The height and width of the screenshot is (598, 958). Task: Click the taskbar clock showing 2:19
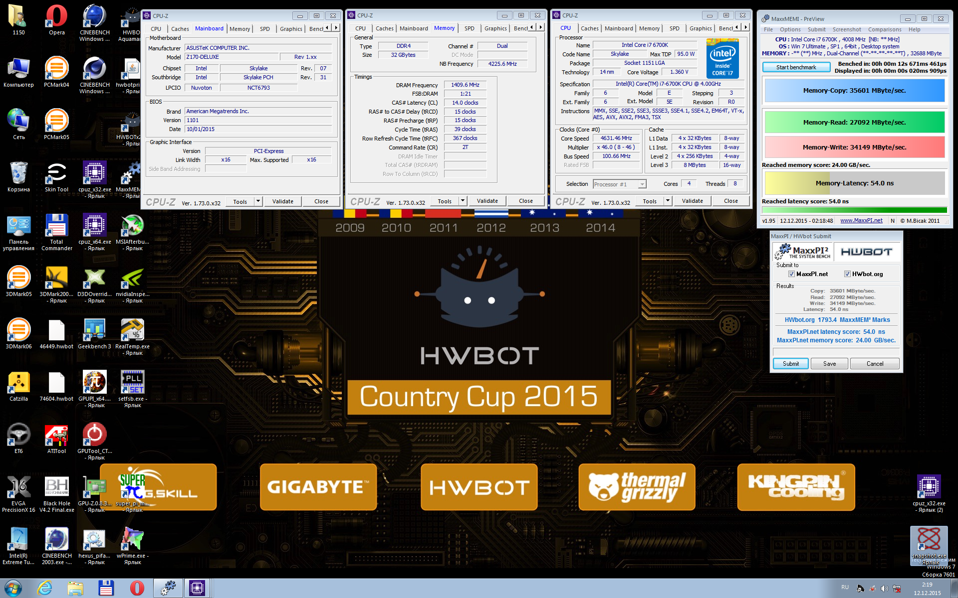[927, 589]
